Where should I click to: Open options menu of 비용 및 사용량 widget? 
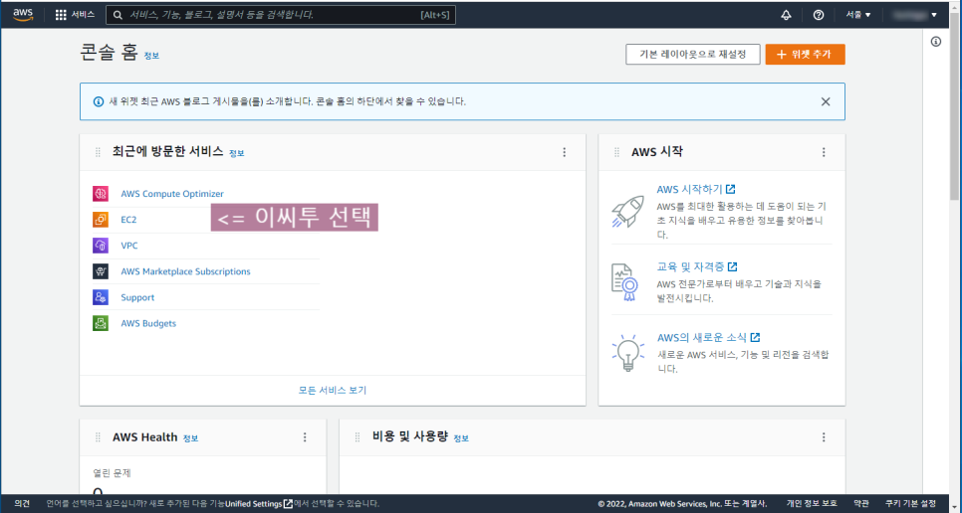[x=824, y=437]
